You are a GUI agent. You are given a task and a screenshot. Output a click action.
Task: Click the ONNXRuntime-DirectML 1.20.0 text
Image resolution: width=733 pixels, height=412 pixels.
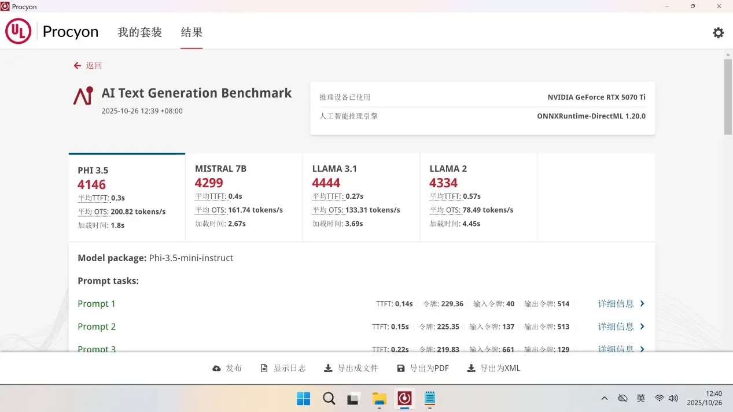click(591, 116)
